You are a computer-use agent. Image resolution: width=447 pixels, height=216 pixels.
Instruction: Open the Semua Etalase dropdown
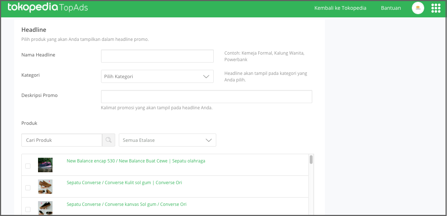[x=167, y=140]
